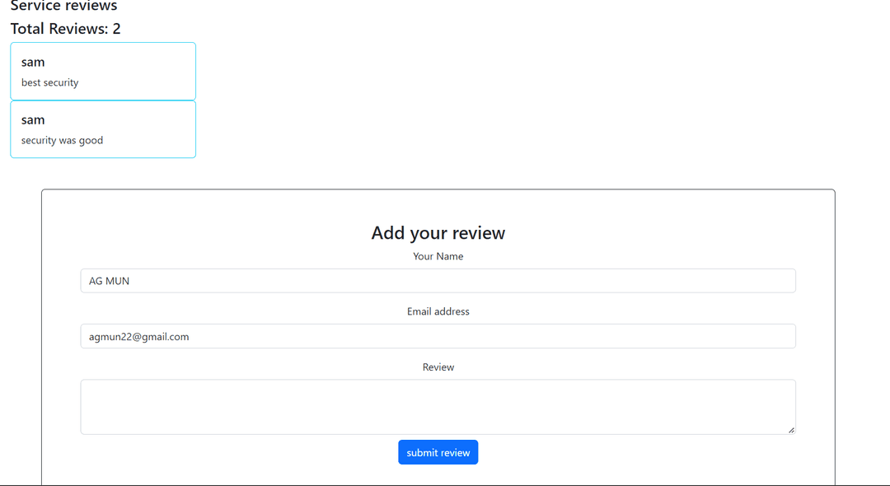Click the textarea resize grip handle

tap(791, 430)
